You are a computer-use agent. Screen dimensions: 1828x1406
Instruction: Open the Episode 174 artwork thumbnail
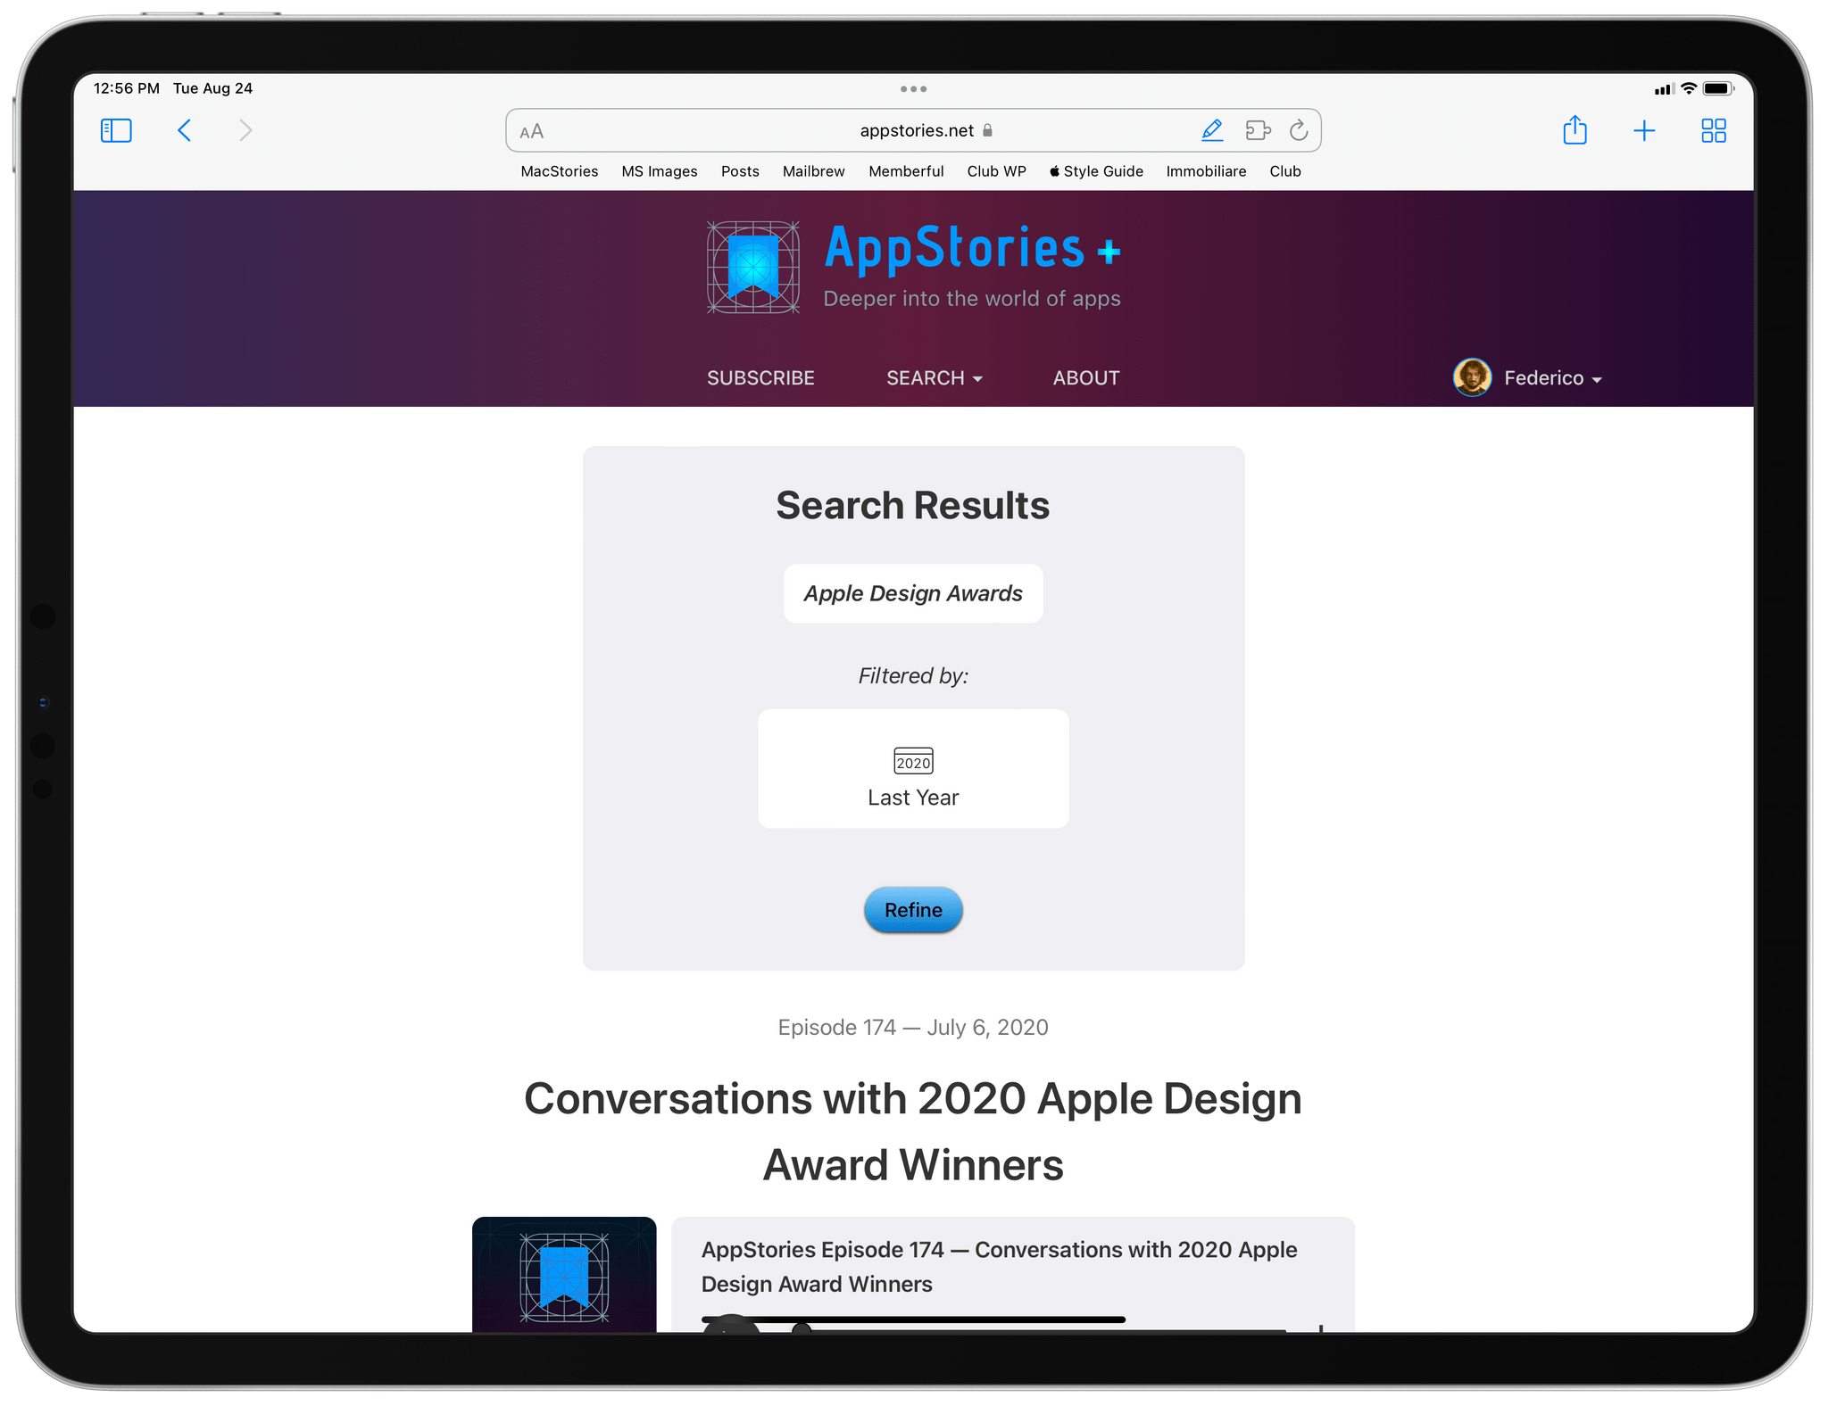(564, 1274)
